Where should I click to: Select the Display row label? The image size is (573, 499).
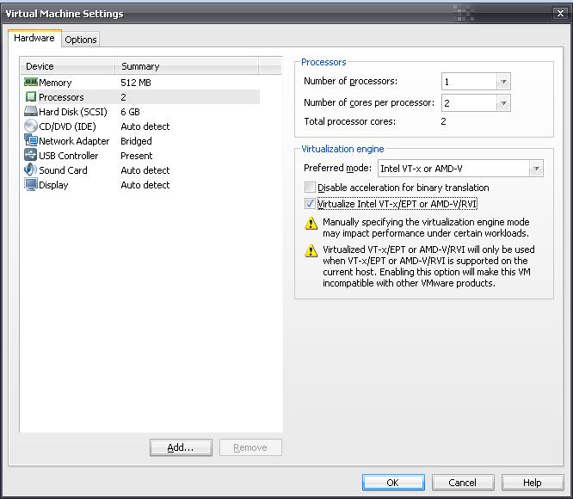[x=53, y=185]
